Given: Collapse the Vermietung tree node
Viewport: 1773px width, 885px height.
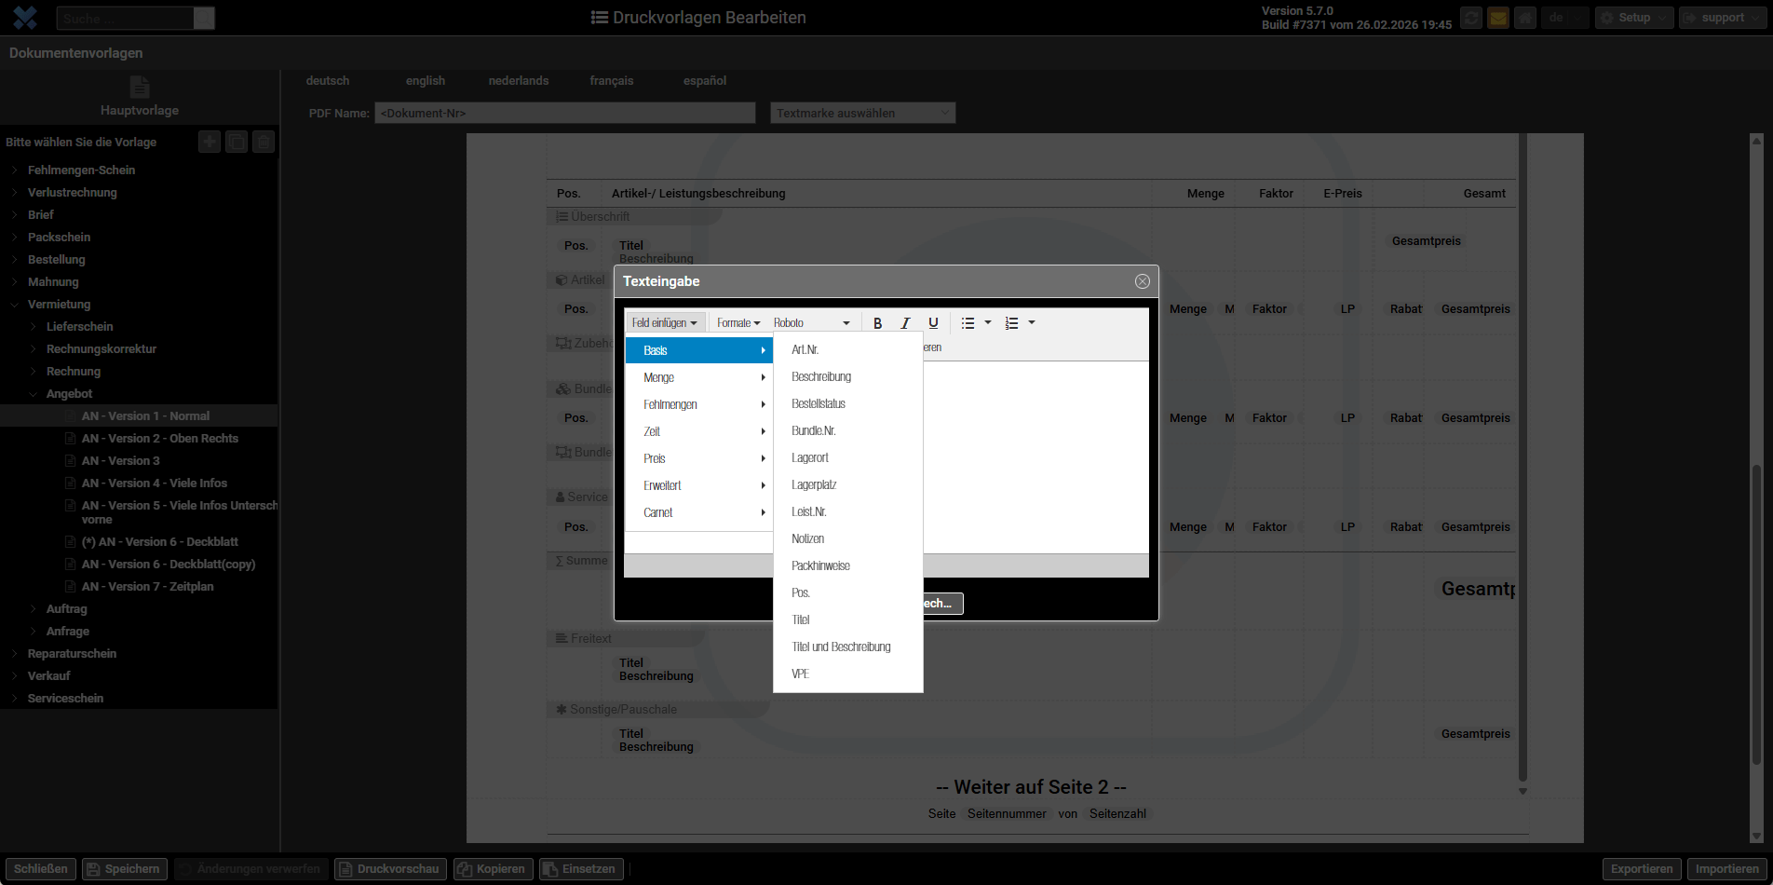Looking at the screenshot, I should [15, 305].
